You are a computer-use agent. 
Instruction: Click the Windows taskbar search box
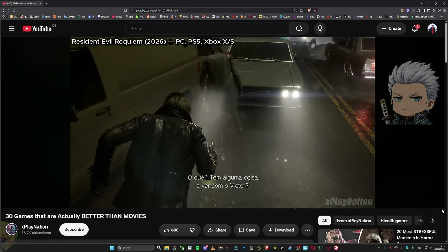tap(135, 248)
